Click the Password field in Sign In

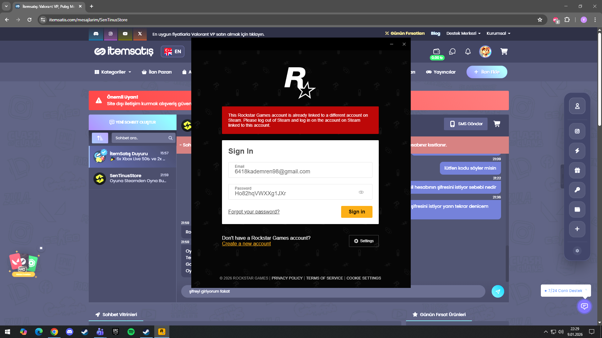tap(300, 192)
